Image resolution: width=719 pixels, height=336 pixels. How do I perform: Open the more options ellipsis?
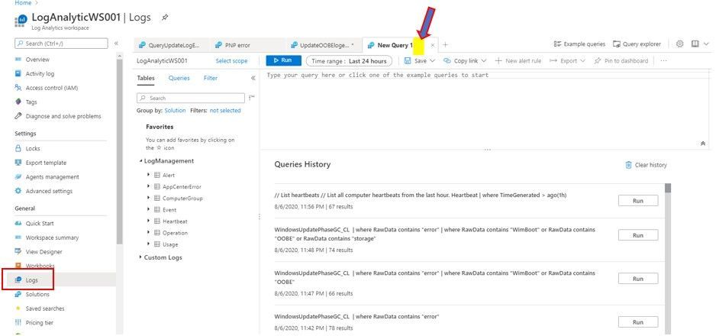coord(663,60)
